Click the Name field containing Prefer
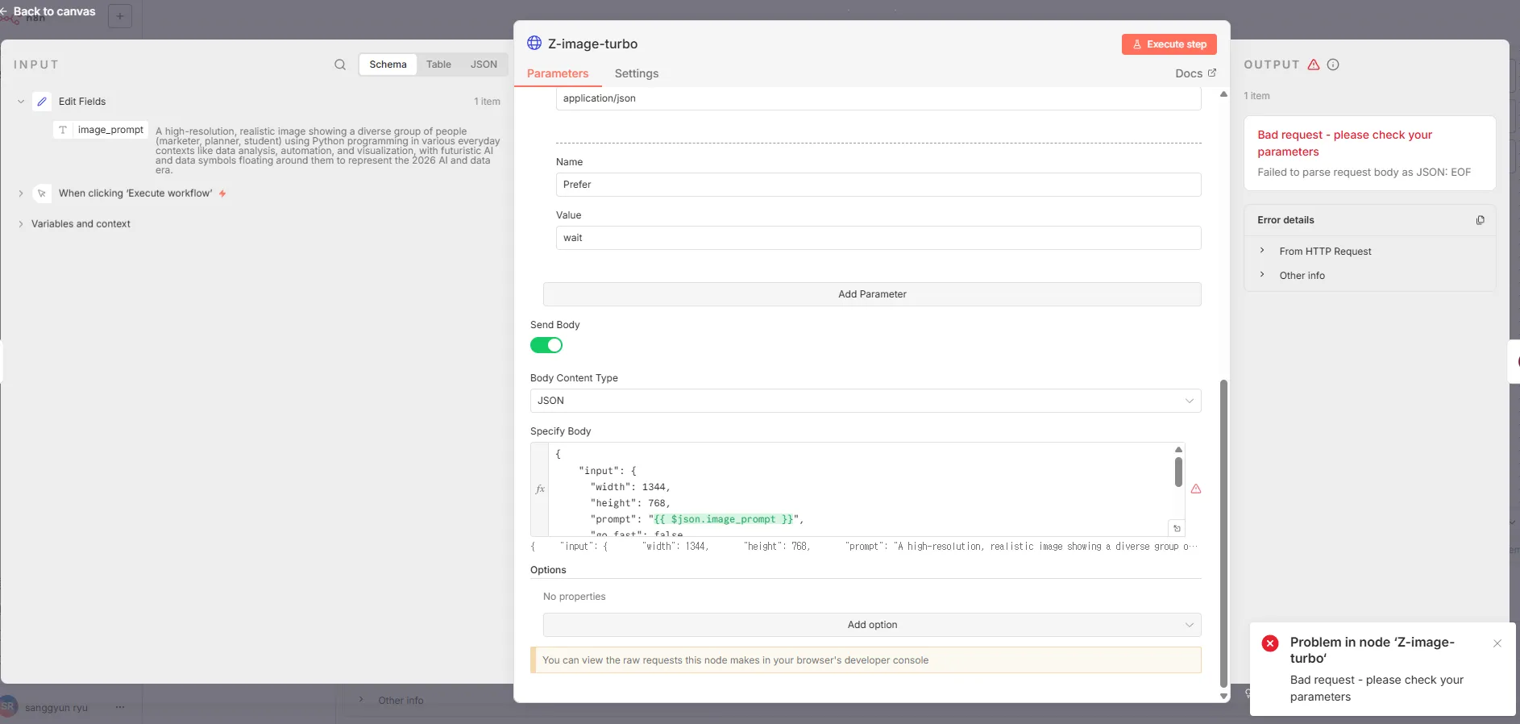 (878, 185)
